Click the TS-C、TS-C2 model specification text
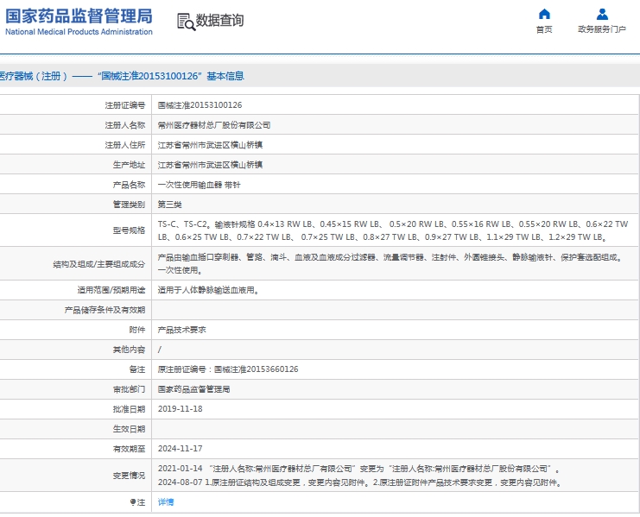The height and width of the screenshot is (517, 640). (x=393, y=230)
